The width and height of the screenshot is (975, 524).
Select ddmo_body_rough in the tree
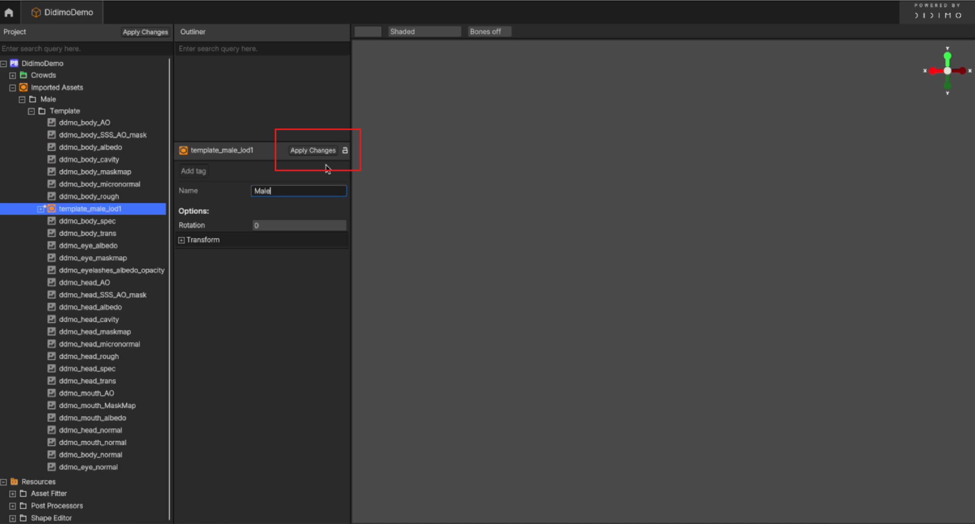pyautogui.click(x=89, y=196)
